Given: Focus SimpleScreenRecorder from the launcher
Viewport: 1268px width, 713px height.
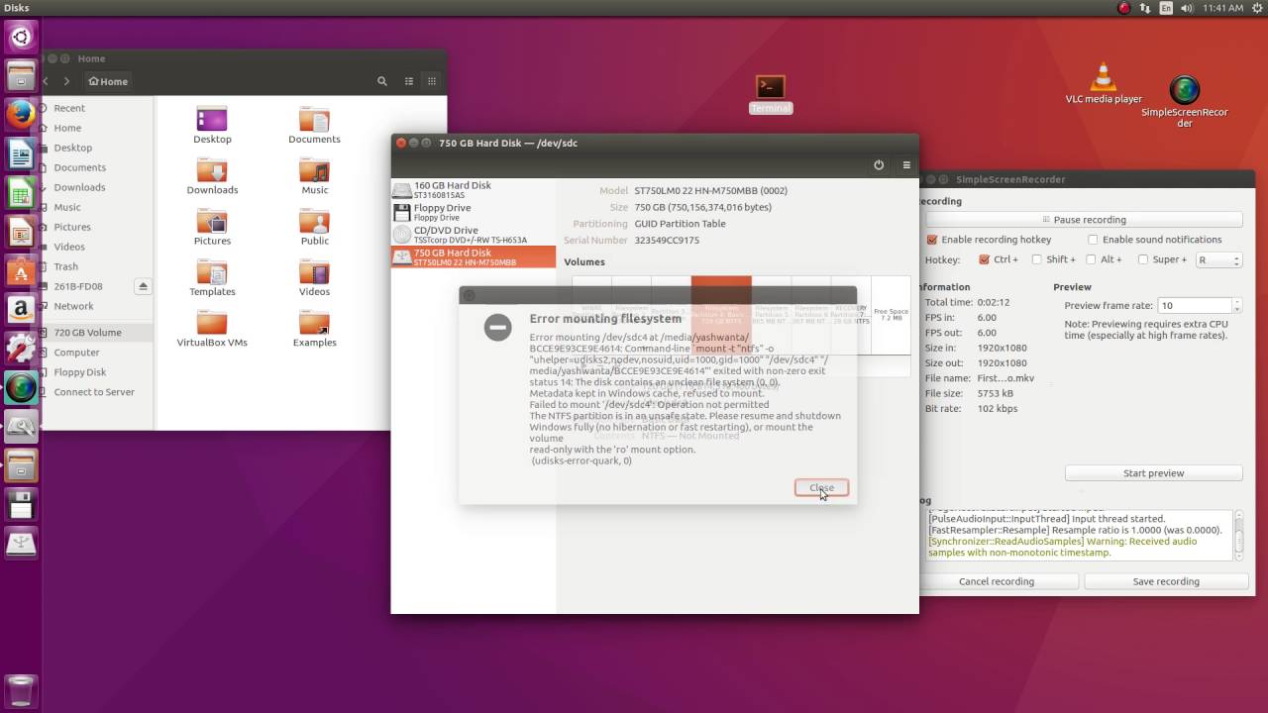Looking at the screenshot, I should [21, 388].
